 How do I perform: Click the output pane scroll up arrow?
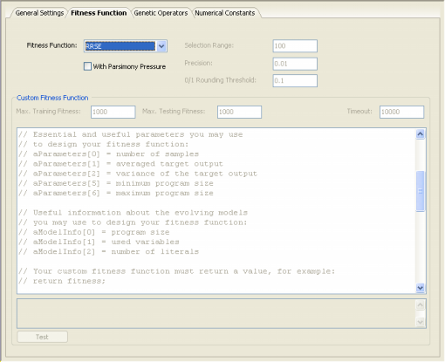[421, 305]
